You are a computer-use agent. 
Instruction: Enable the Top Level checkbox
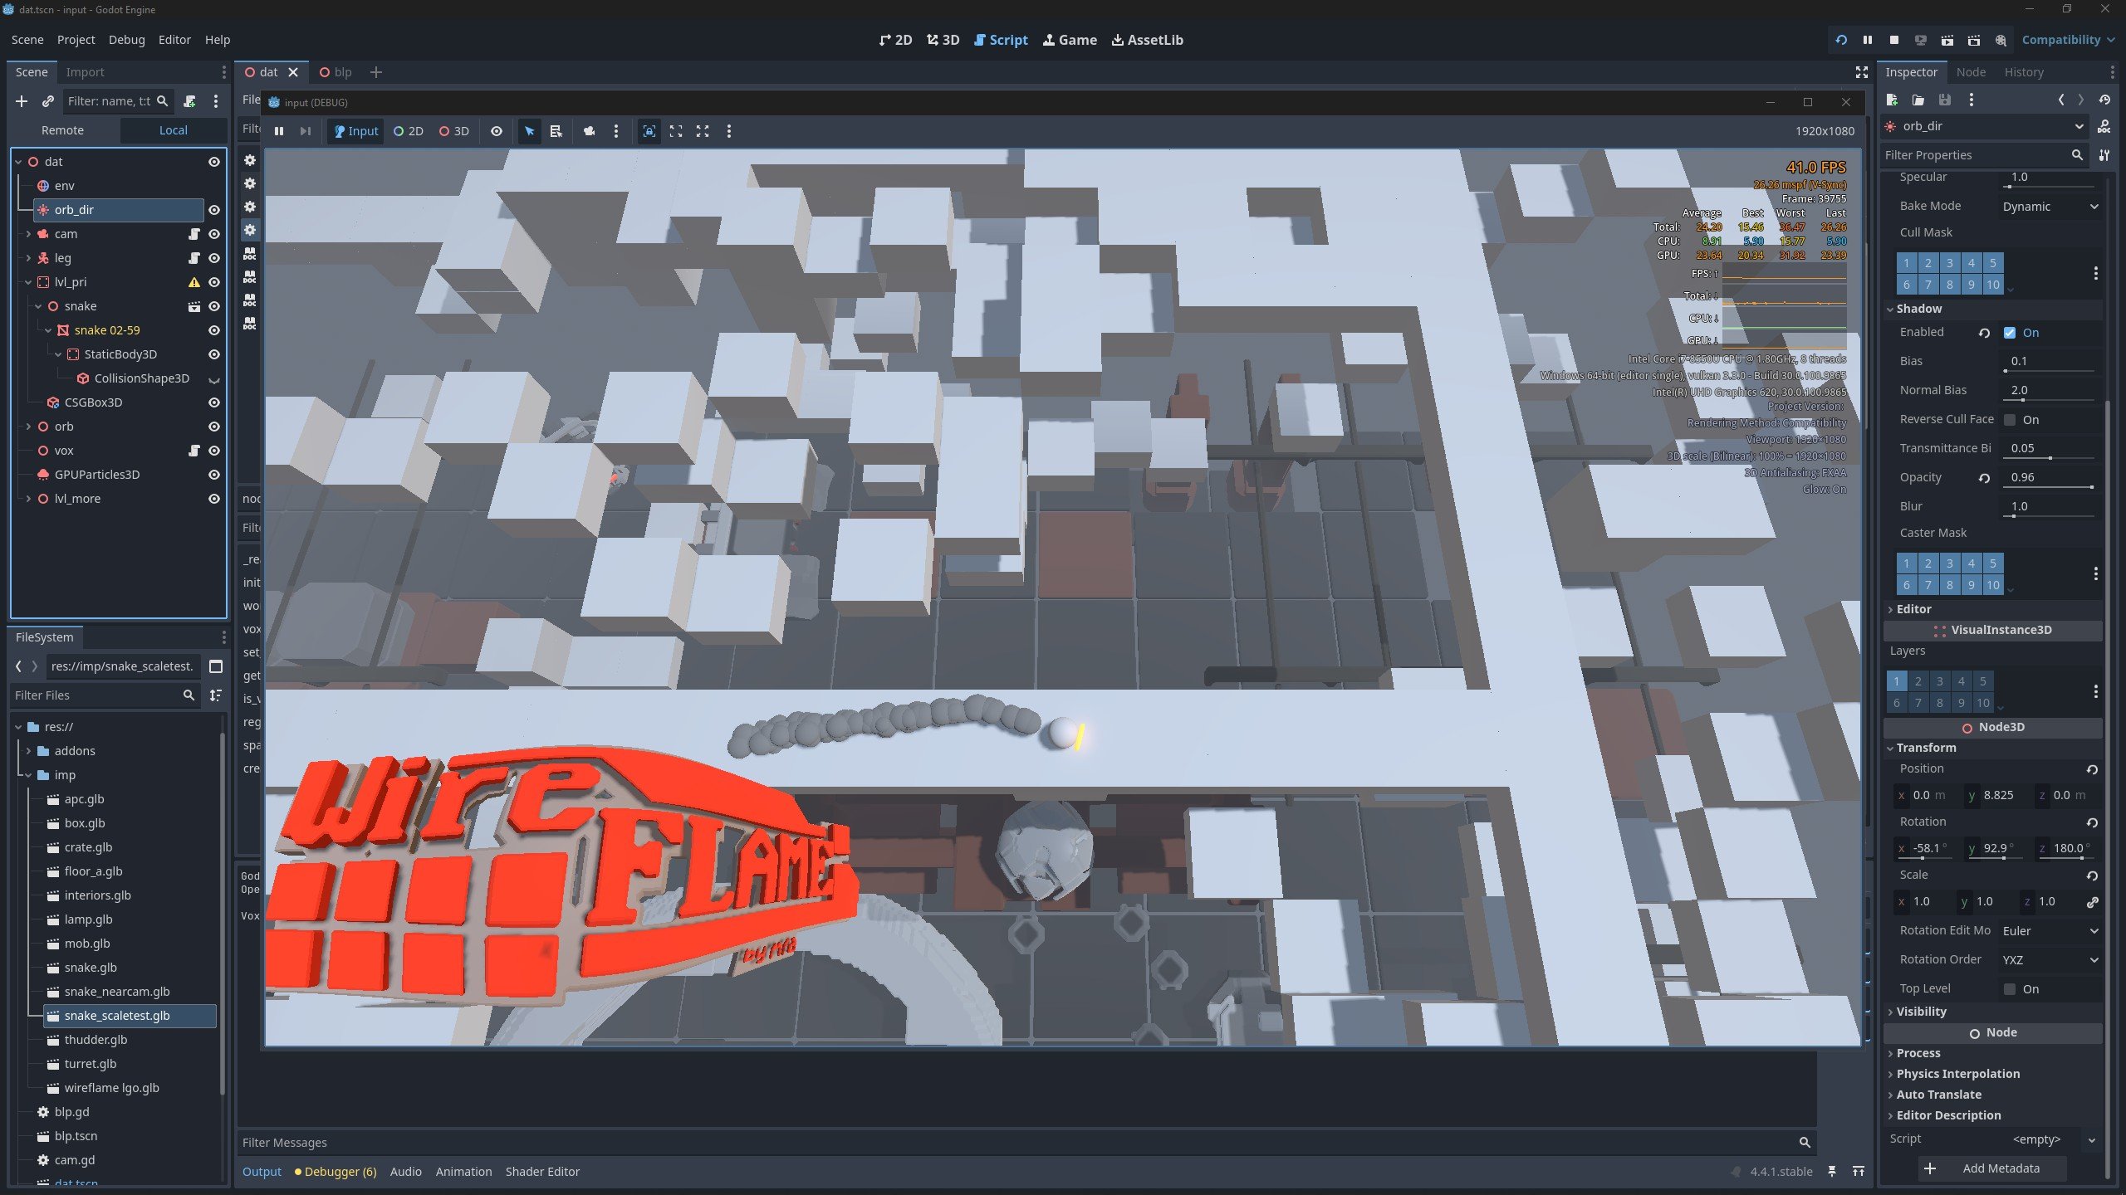(2010, 989)
